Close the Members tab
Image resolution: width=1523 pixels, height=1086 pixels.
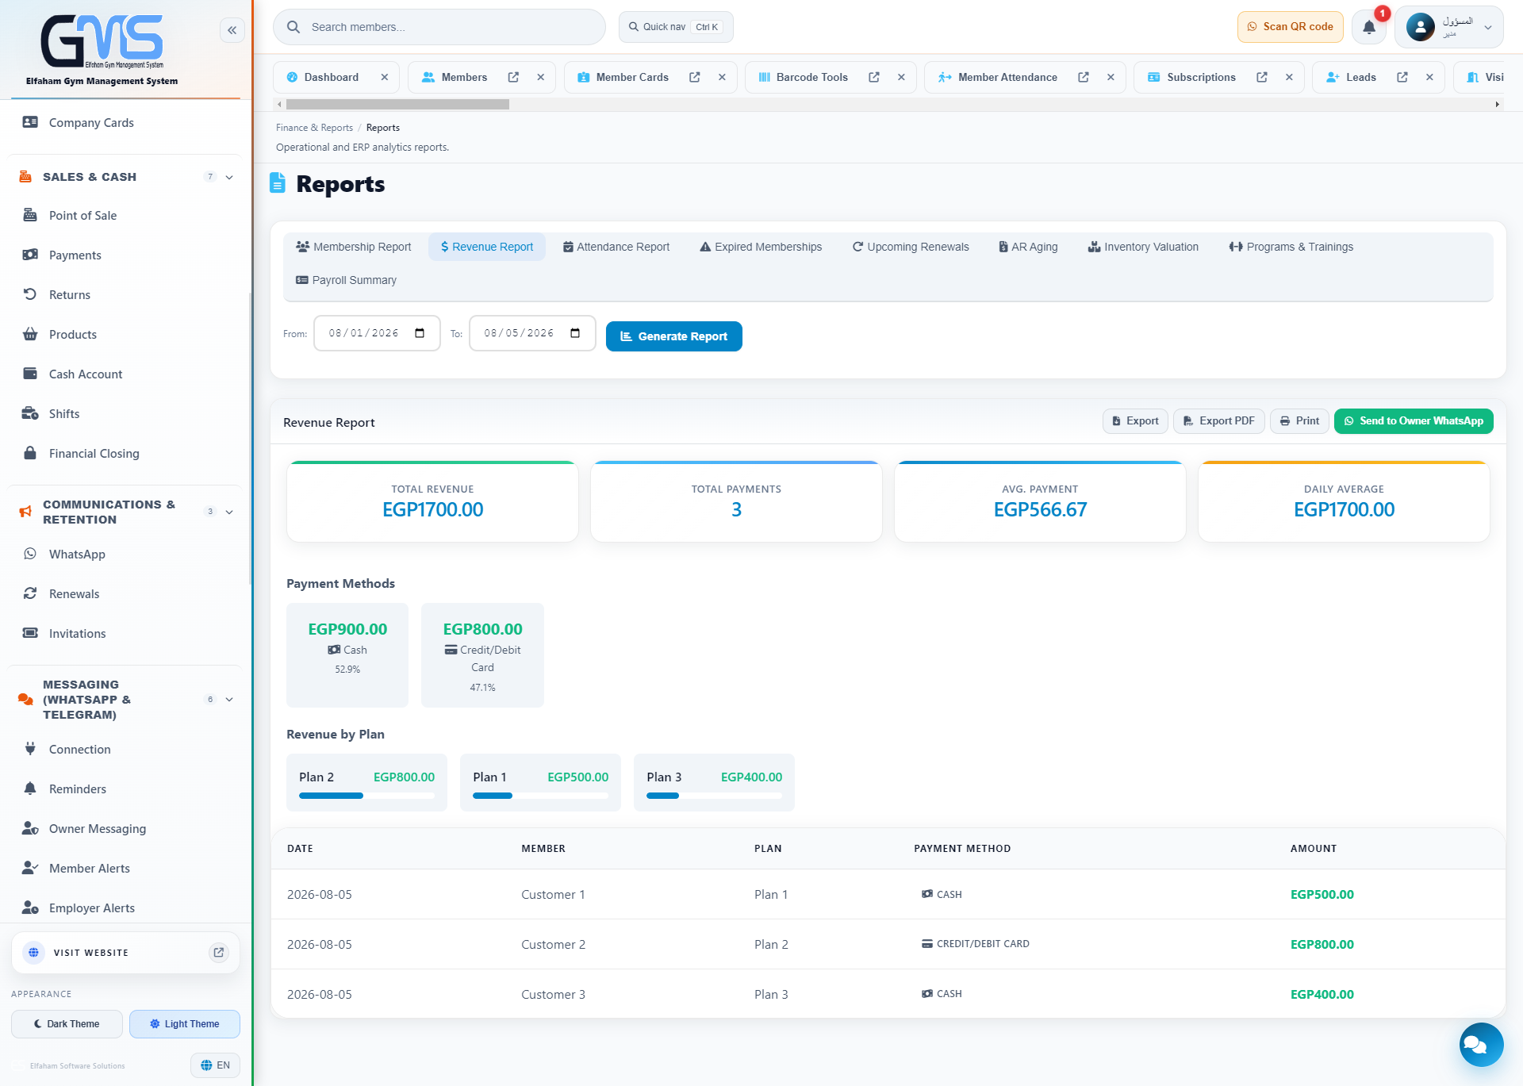[540, 77]
